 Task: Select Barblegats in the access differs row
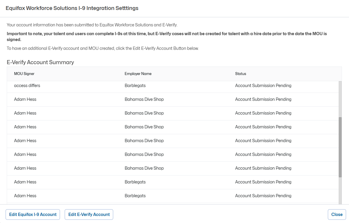(x=135, y=86)
